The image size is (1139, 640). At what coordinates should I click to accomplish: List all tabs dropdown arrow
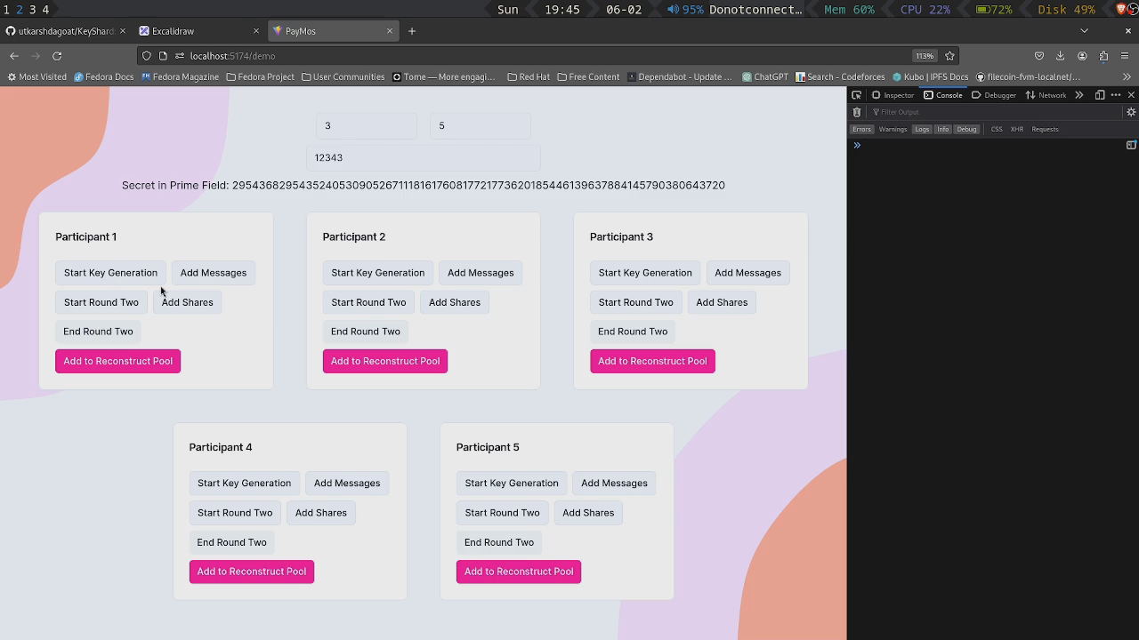point(1084,31)
